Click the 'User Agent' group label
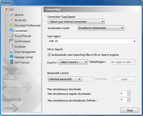 point(54,36)
